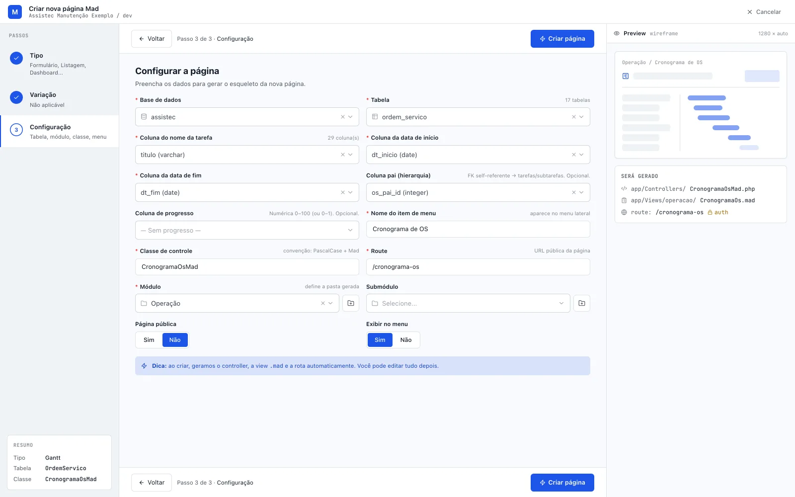This screenshot has width=795, height=497.
Task: Open the Tabela dropdown chevron
Action: click(x=581, y=117)
